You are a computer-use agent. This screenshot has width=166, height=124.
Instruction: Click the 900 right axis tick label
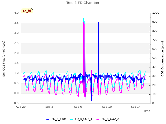[x=155, y=22]
